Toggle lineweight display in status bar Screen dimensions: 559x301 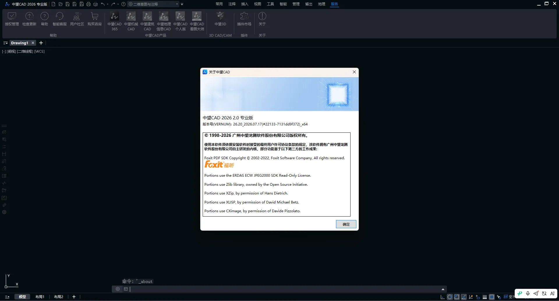tap(485, 297)
